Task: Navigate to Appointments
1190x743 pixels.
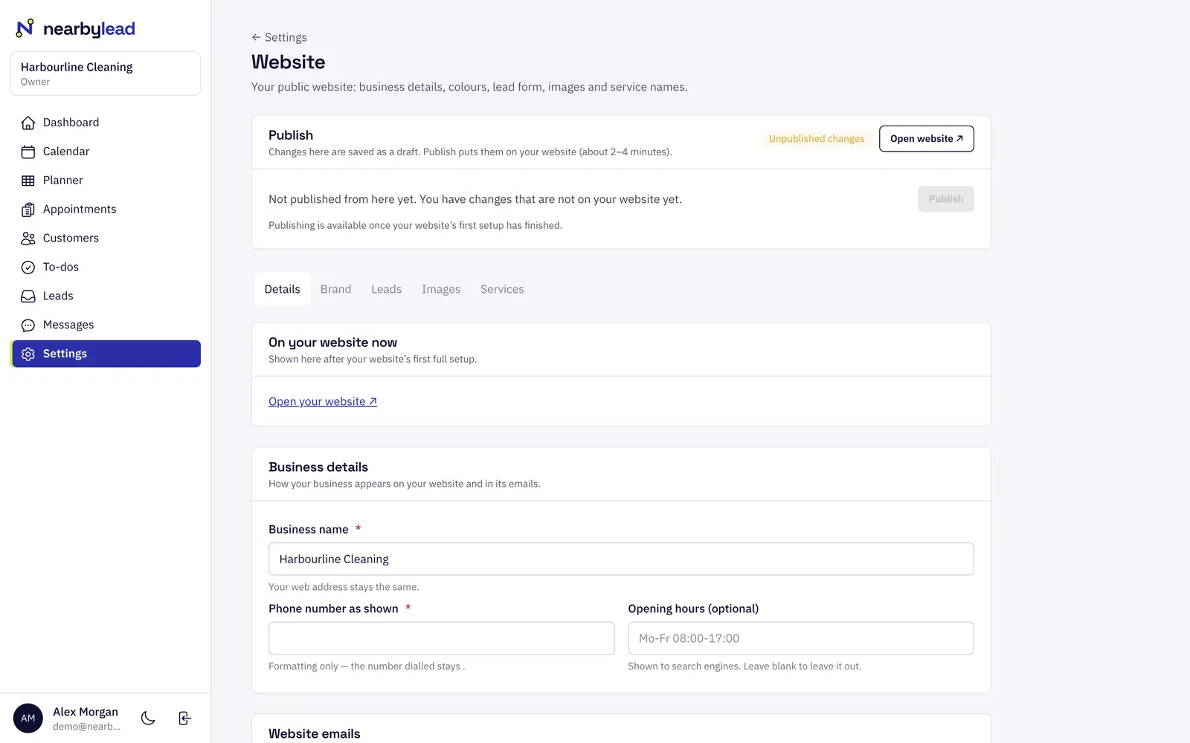Action: point(106,210)
